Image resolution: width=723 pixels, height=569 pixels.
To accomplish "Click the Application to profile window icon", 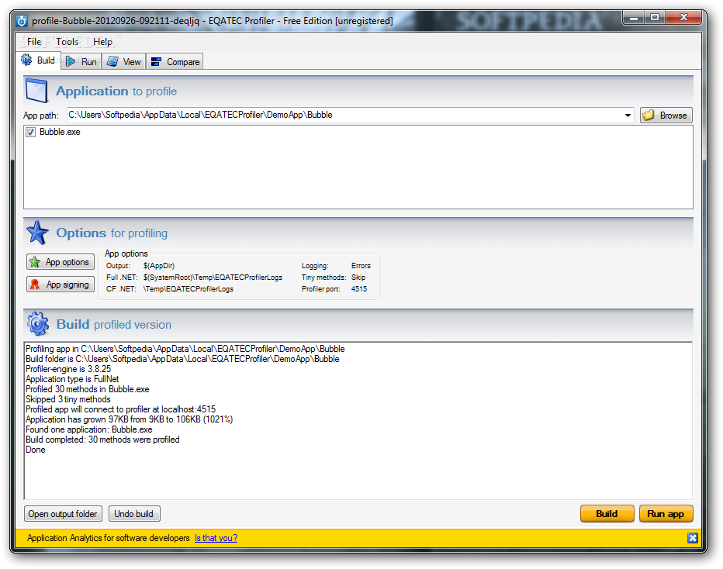I will coord(37,90).
